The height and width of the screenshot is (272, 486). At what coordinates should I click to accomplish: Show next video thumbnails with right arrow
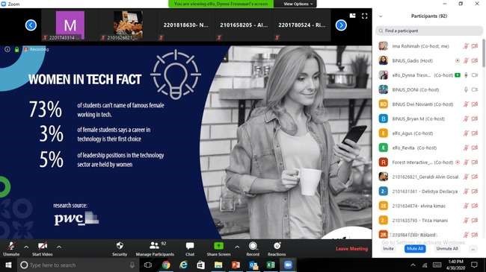pyautogui.click(x=341, y=25)
